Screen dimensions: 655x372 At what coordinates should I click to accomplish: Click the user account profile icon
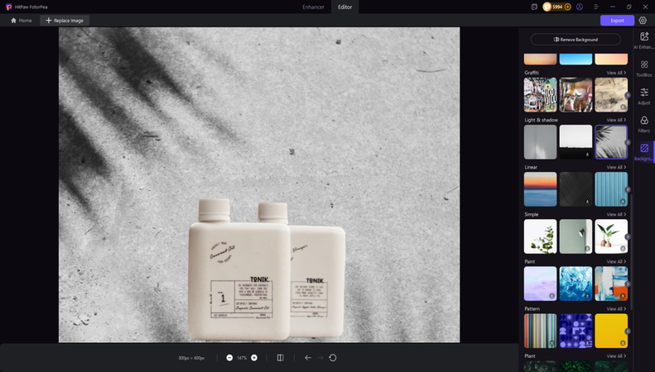(580, 7)
